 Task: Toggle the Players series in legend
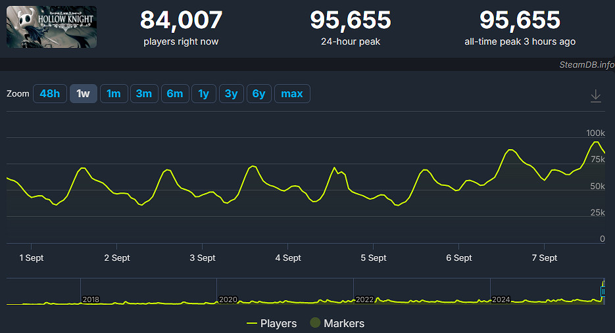pos(271,323)
